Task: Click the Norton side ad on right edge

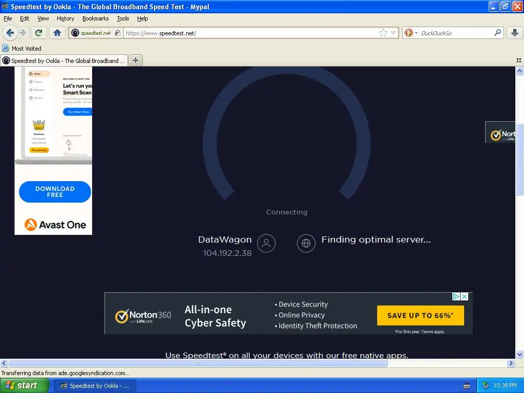Action: [500, 132]
